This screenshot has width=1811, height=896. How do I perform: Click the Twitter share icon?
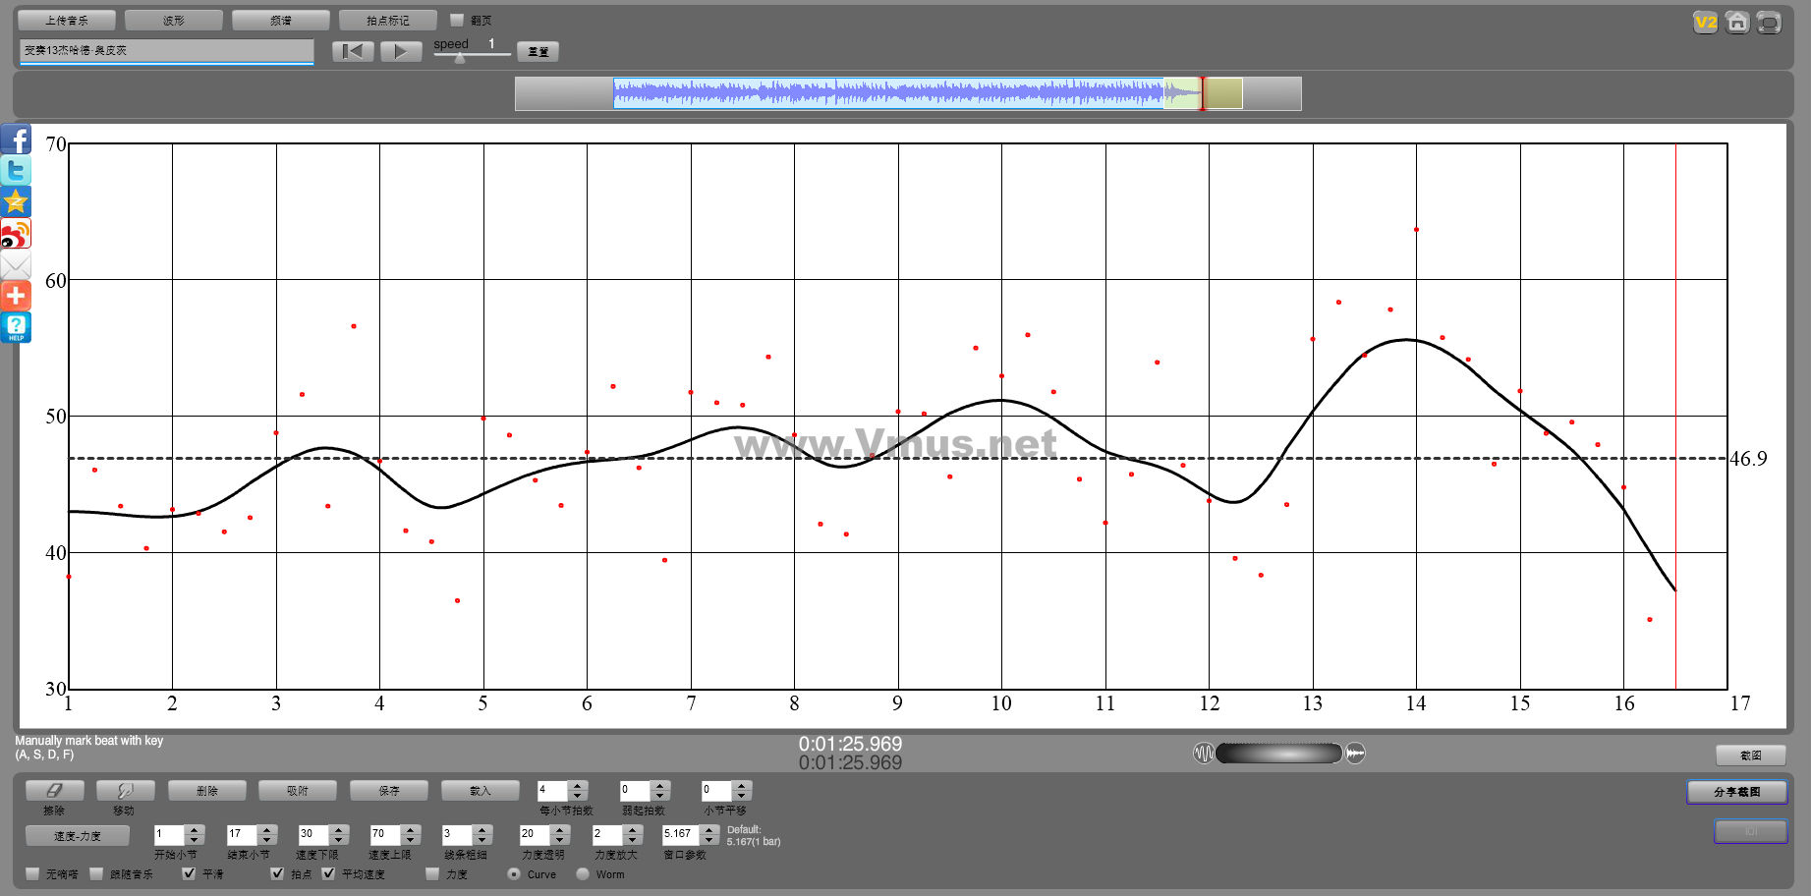pos(16,171)
